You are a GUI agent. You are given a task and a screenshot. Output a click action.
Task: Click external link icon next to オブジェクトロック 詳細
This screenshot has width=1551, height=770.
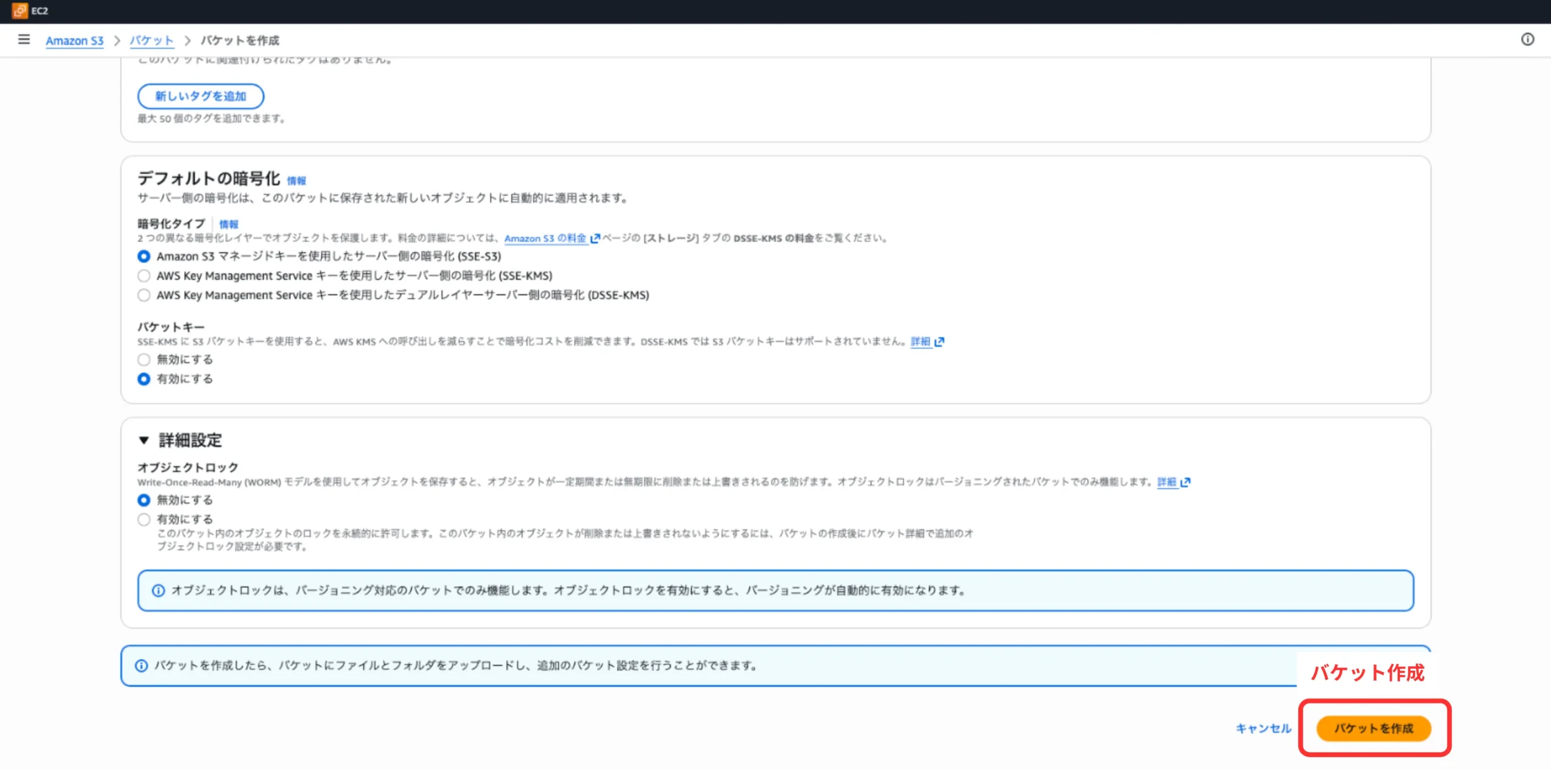(1186, 482)
